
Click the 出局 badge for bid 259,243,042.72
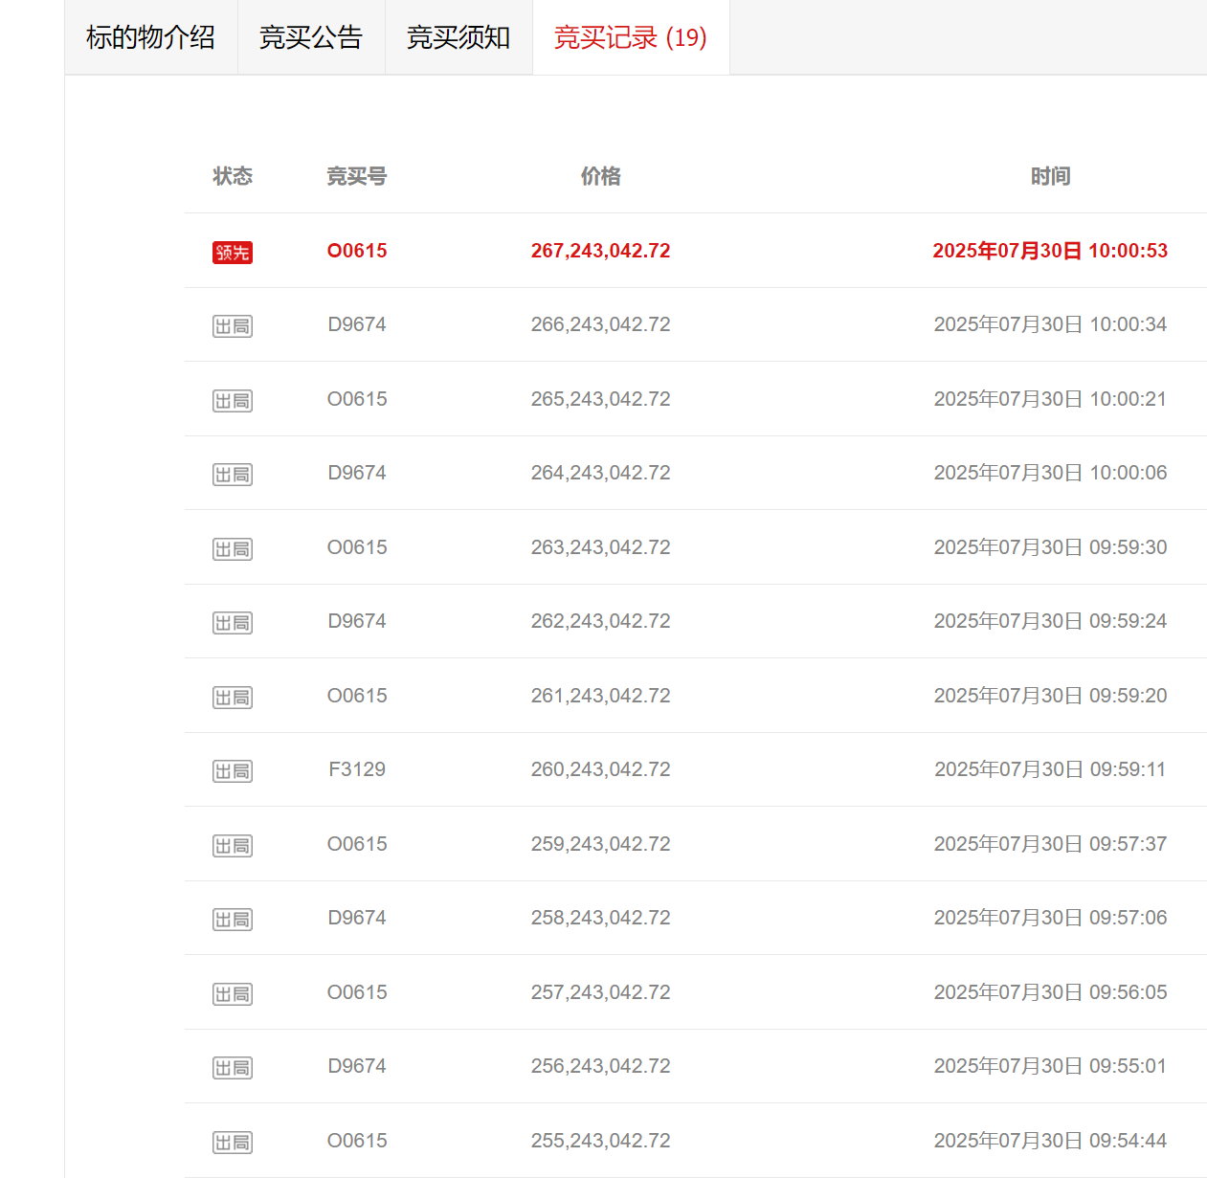233,846
